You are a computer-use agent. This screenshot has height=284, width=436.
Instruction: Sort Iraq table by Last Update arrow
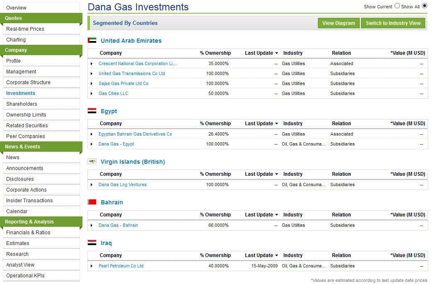[276, 255]
